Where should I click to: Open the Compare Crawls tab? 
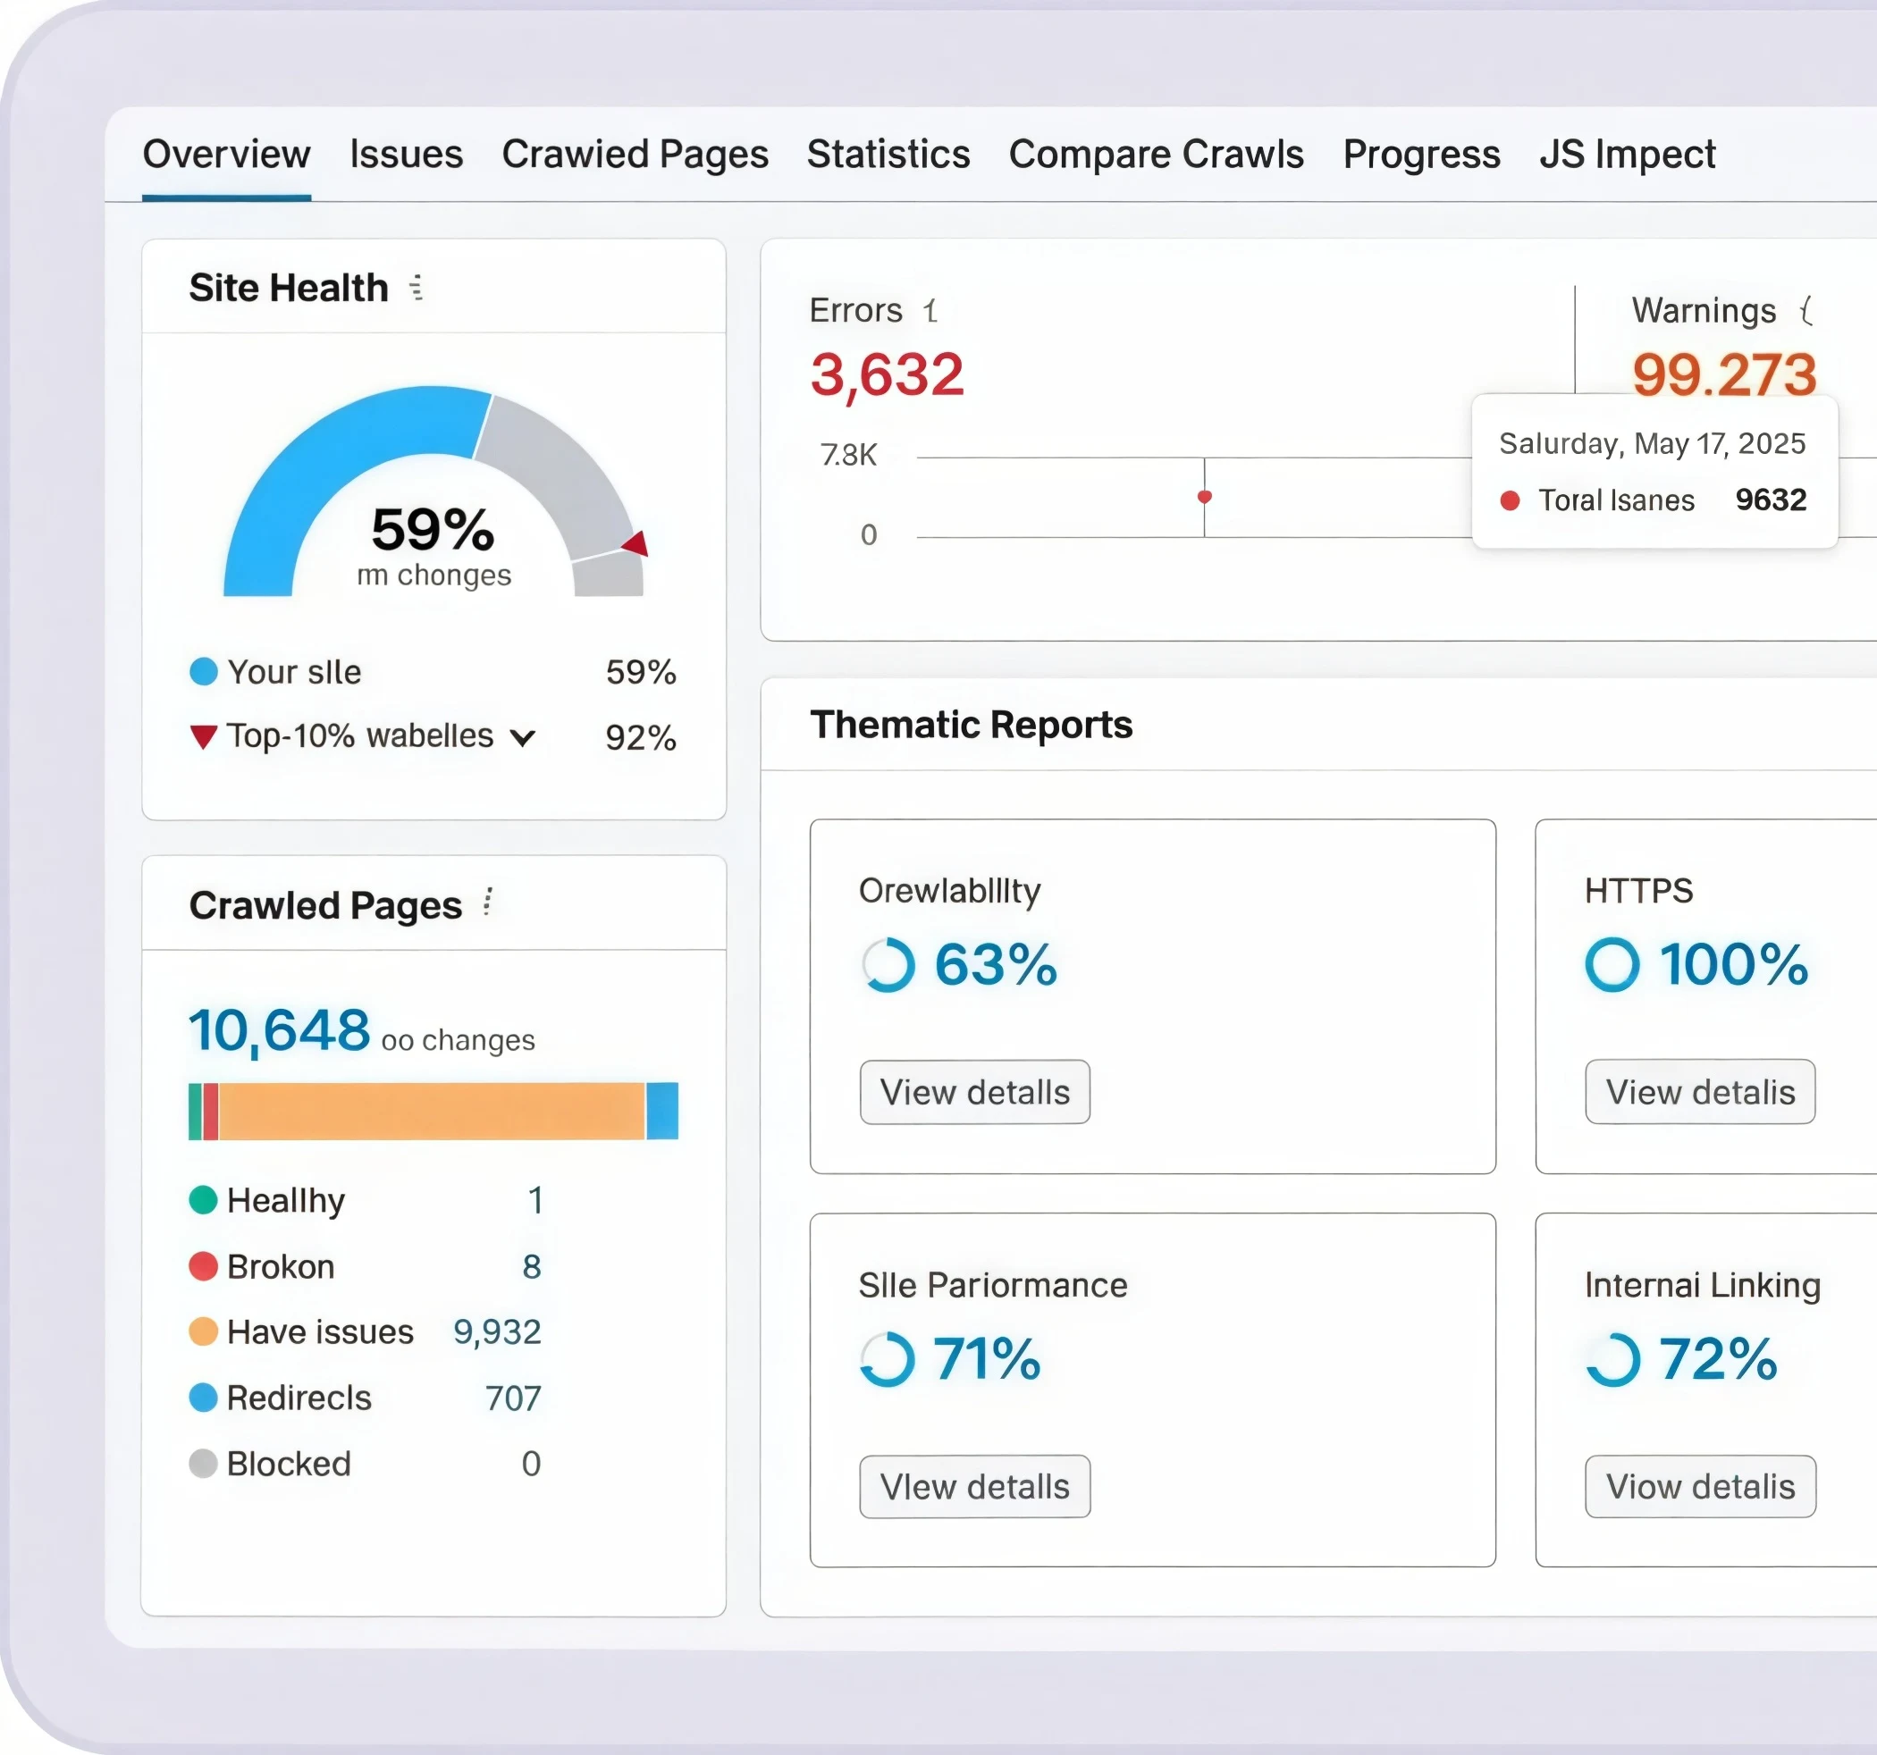click(1156, 154)
